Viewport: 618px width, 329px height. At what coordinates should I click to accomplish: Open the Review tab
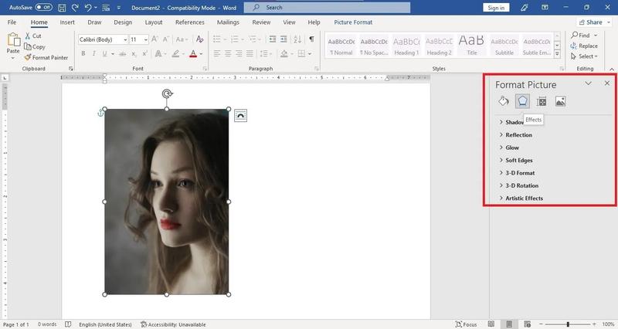[261, 22]
